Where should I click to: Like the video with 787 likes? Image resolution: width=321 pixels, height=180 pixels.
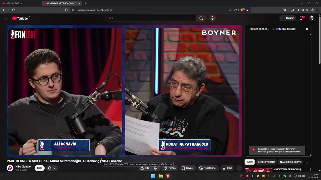point(145,168)
